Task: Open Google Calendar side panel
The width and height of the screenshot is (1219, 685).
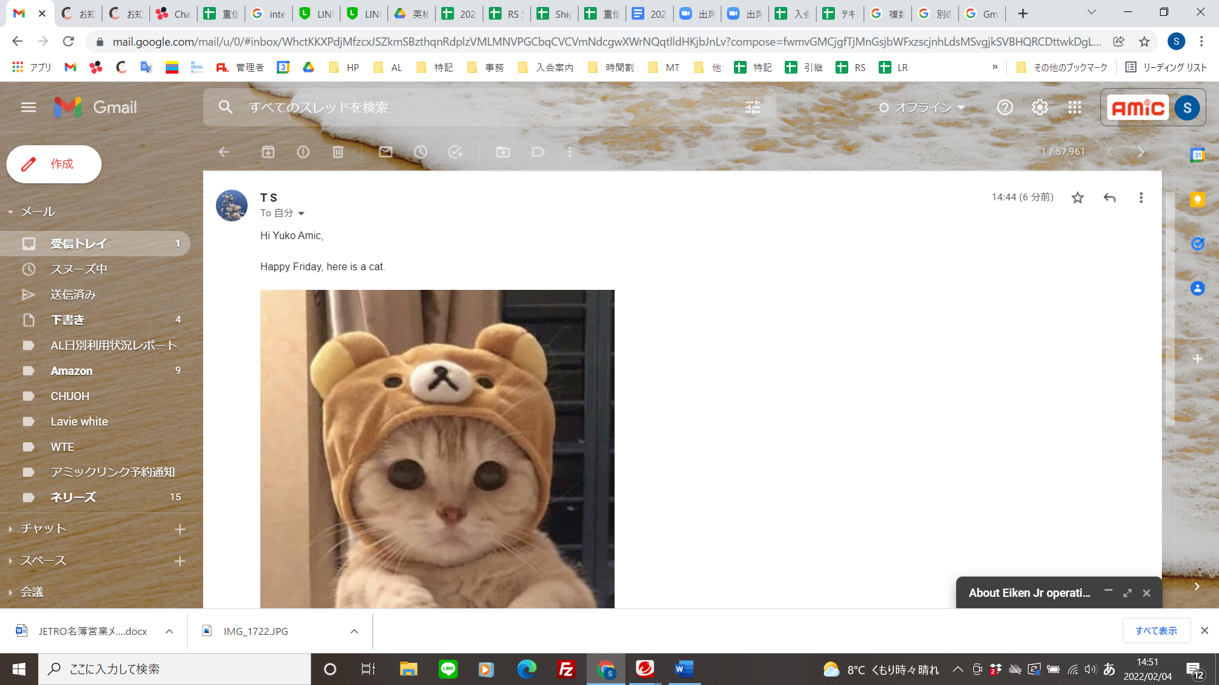Action: (x=1197, y=155)
